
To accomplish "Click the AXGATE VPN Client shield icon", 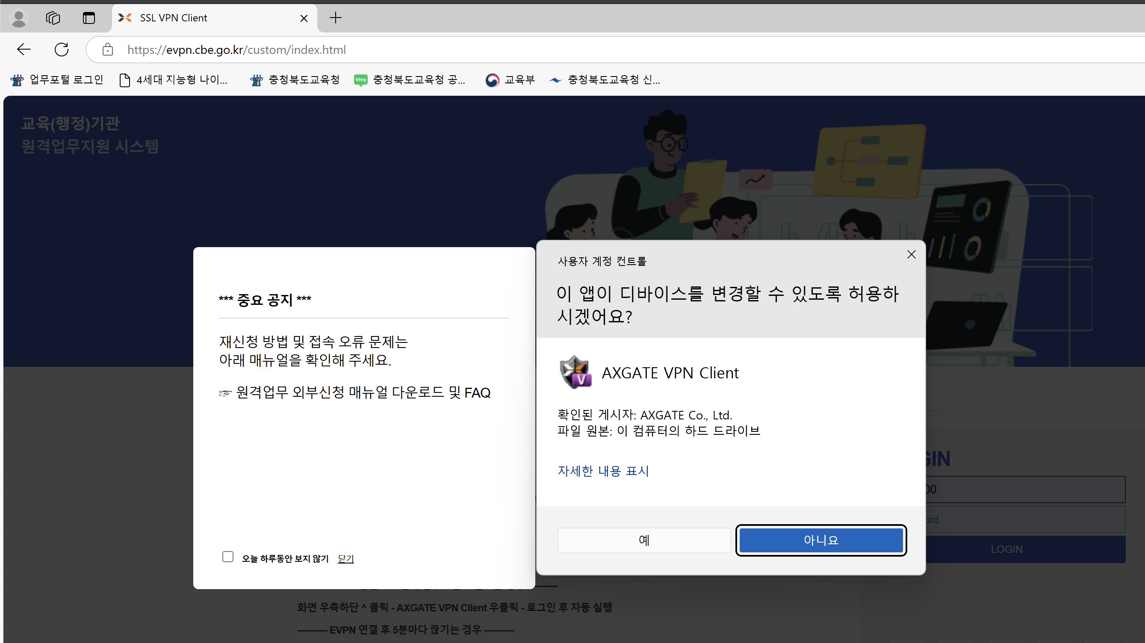I will pyautogui.click(x=575, y=372).
